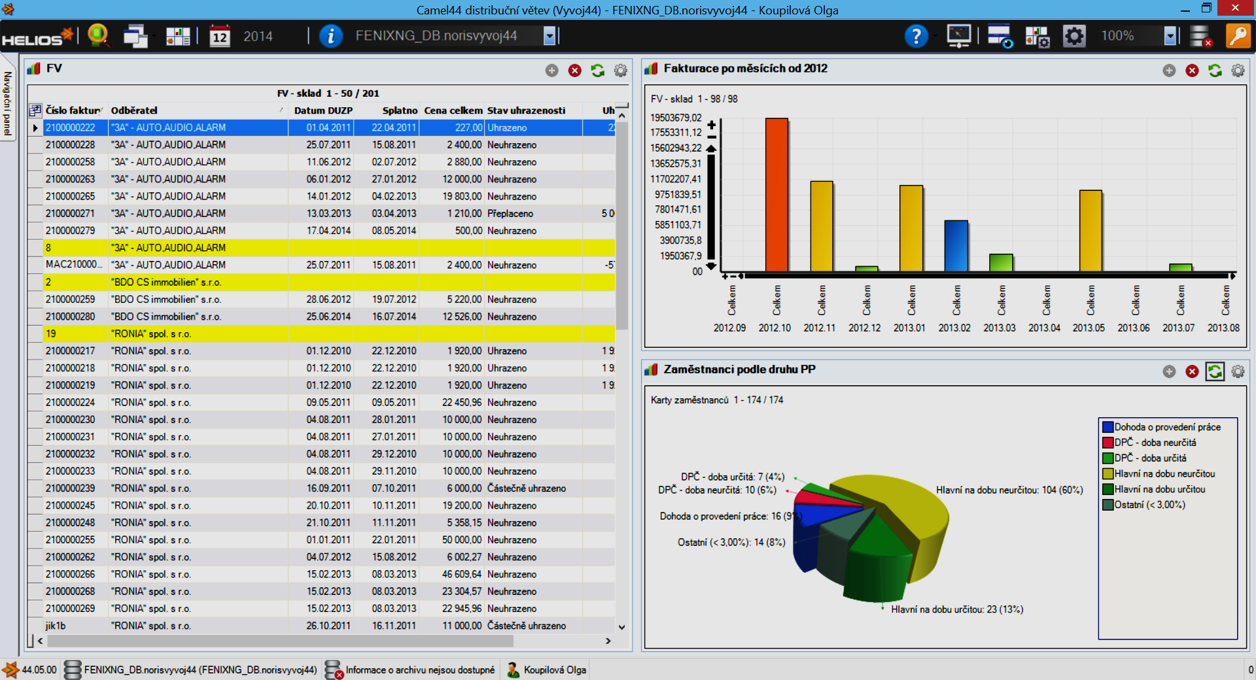
Task: Sort by the Splatno column header
Action: point(387,110)
